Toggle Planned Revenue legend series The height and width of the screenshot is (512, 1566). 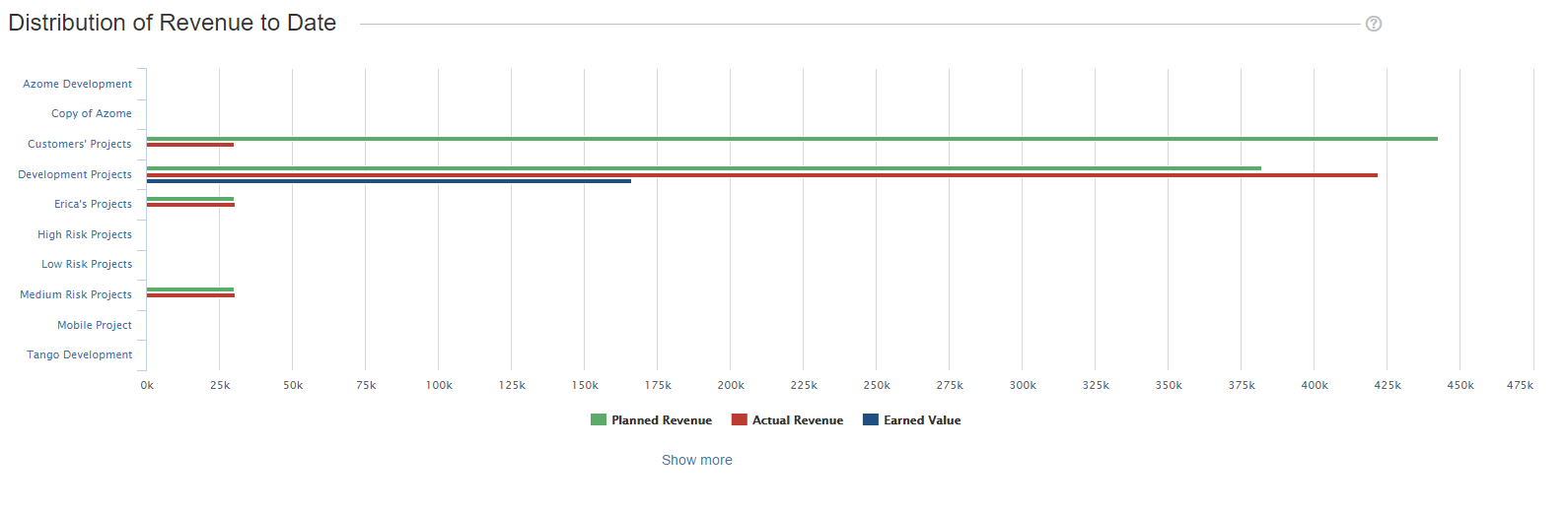pyautogui.click(x=661, y=420)
